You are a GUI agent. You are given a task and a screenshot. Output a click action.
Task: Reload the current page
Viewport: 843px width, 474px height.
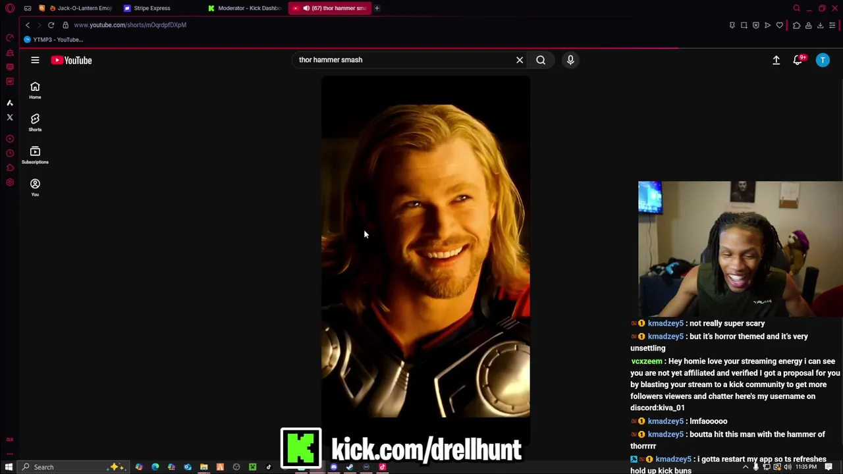click(x=51, y=25)
